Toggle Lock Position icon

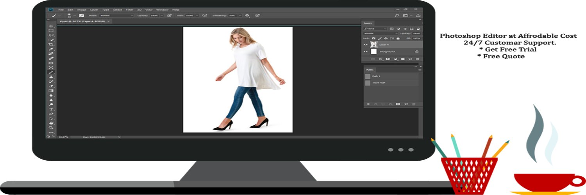[386, 39]
